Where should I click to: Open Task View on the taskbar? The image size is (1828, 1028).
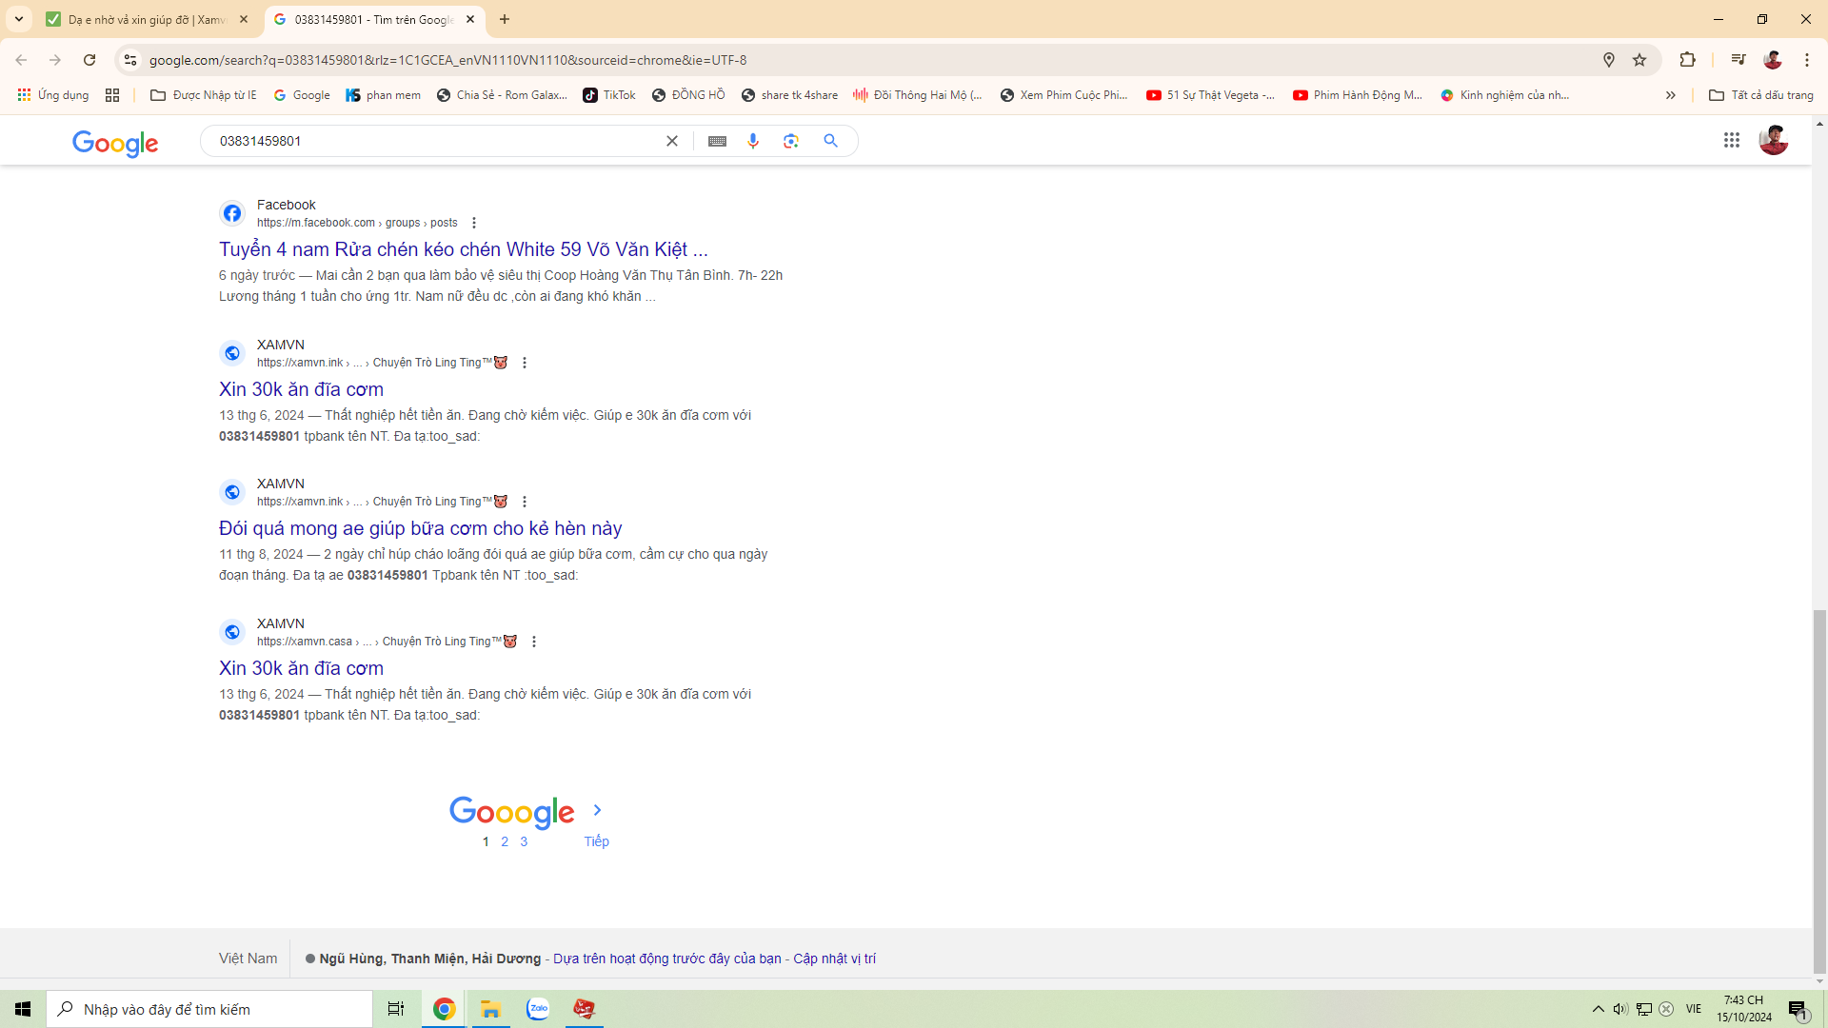tap(396, 1009)
